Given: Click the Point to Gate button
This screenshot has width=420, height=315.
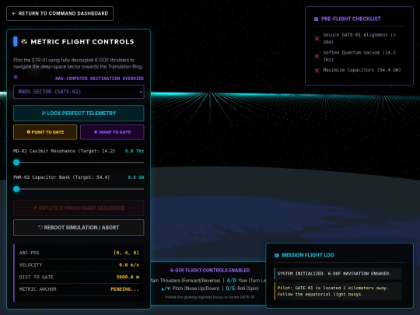Looking at the screenshot, I should coord(45,132).
